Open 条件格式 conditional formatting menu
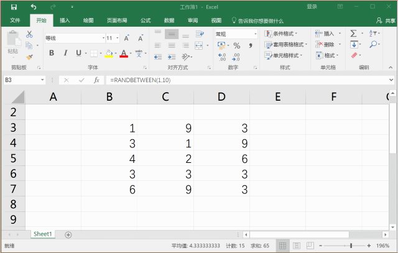This screenshot has width=398, height=253. coord(281,34)
